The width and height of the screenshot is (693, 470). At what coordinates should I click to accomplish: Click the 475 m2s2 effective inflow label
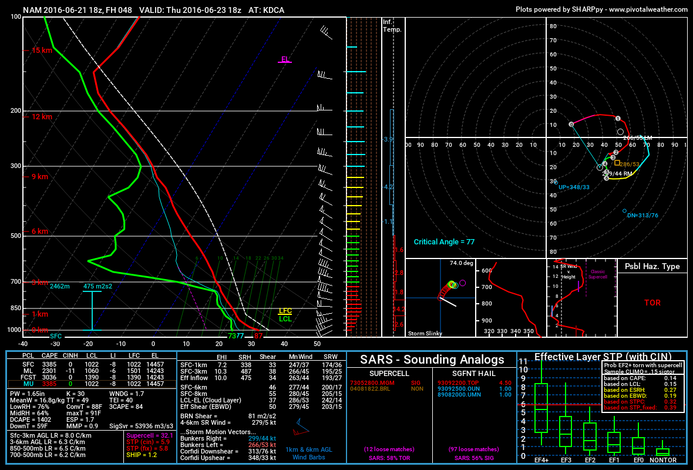click(x=97, y=286)
